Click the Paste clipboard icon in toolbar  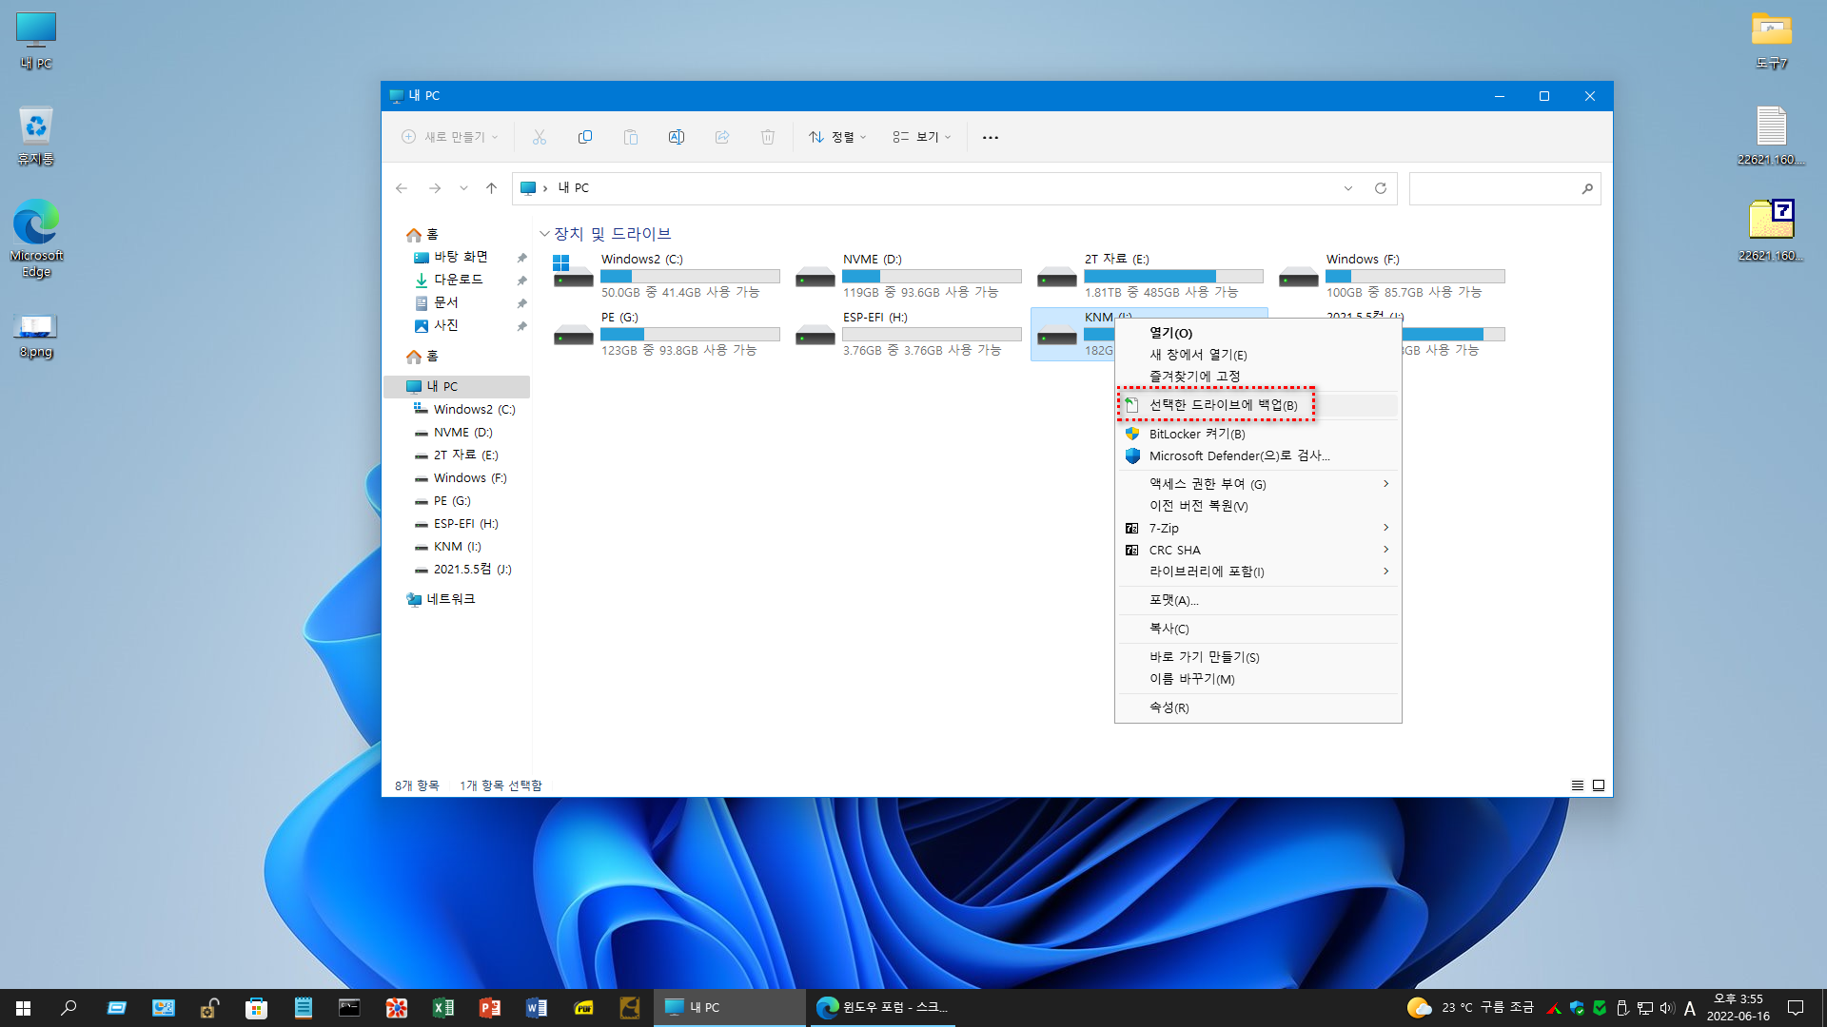coord(631,137)
